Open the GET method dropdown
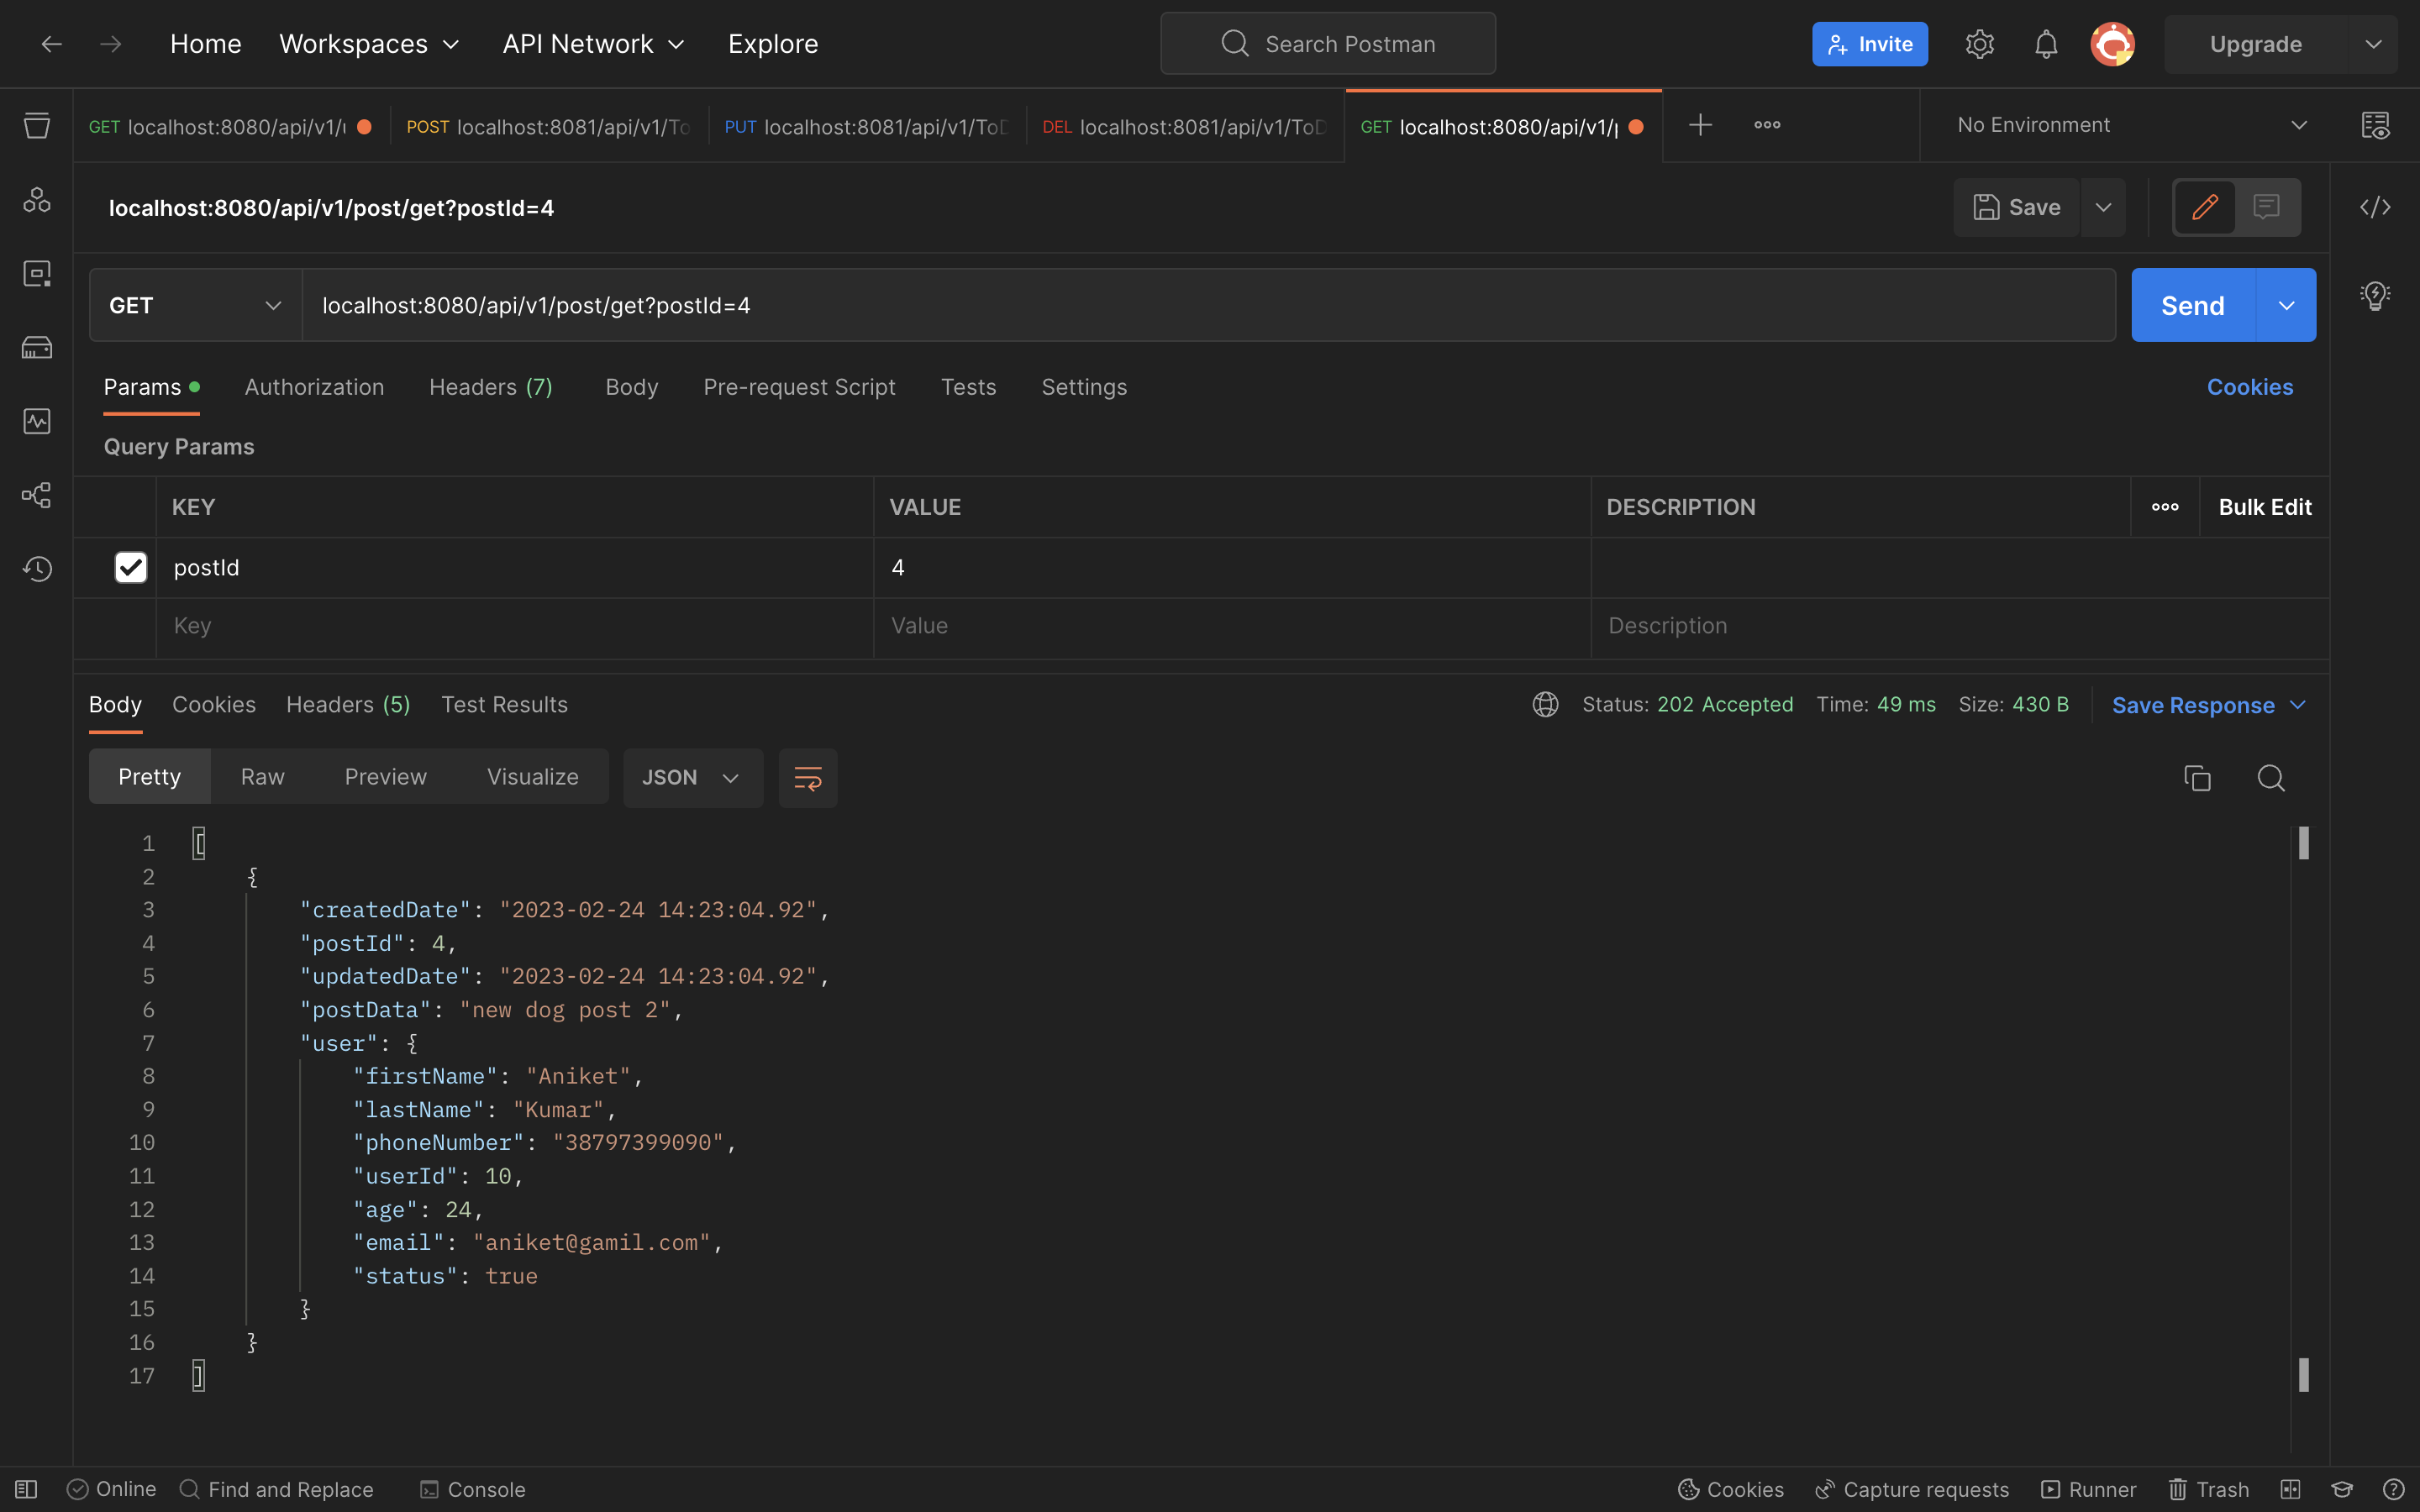The image size is (2420, 1512). tap(195, 305)
